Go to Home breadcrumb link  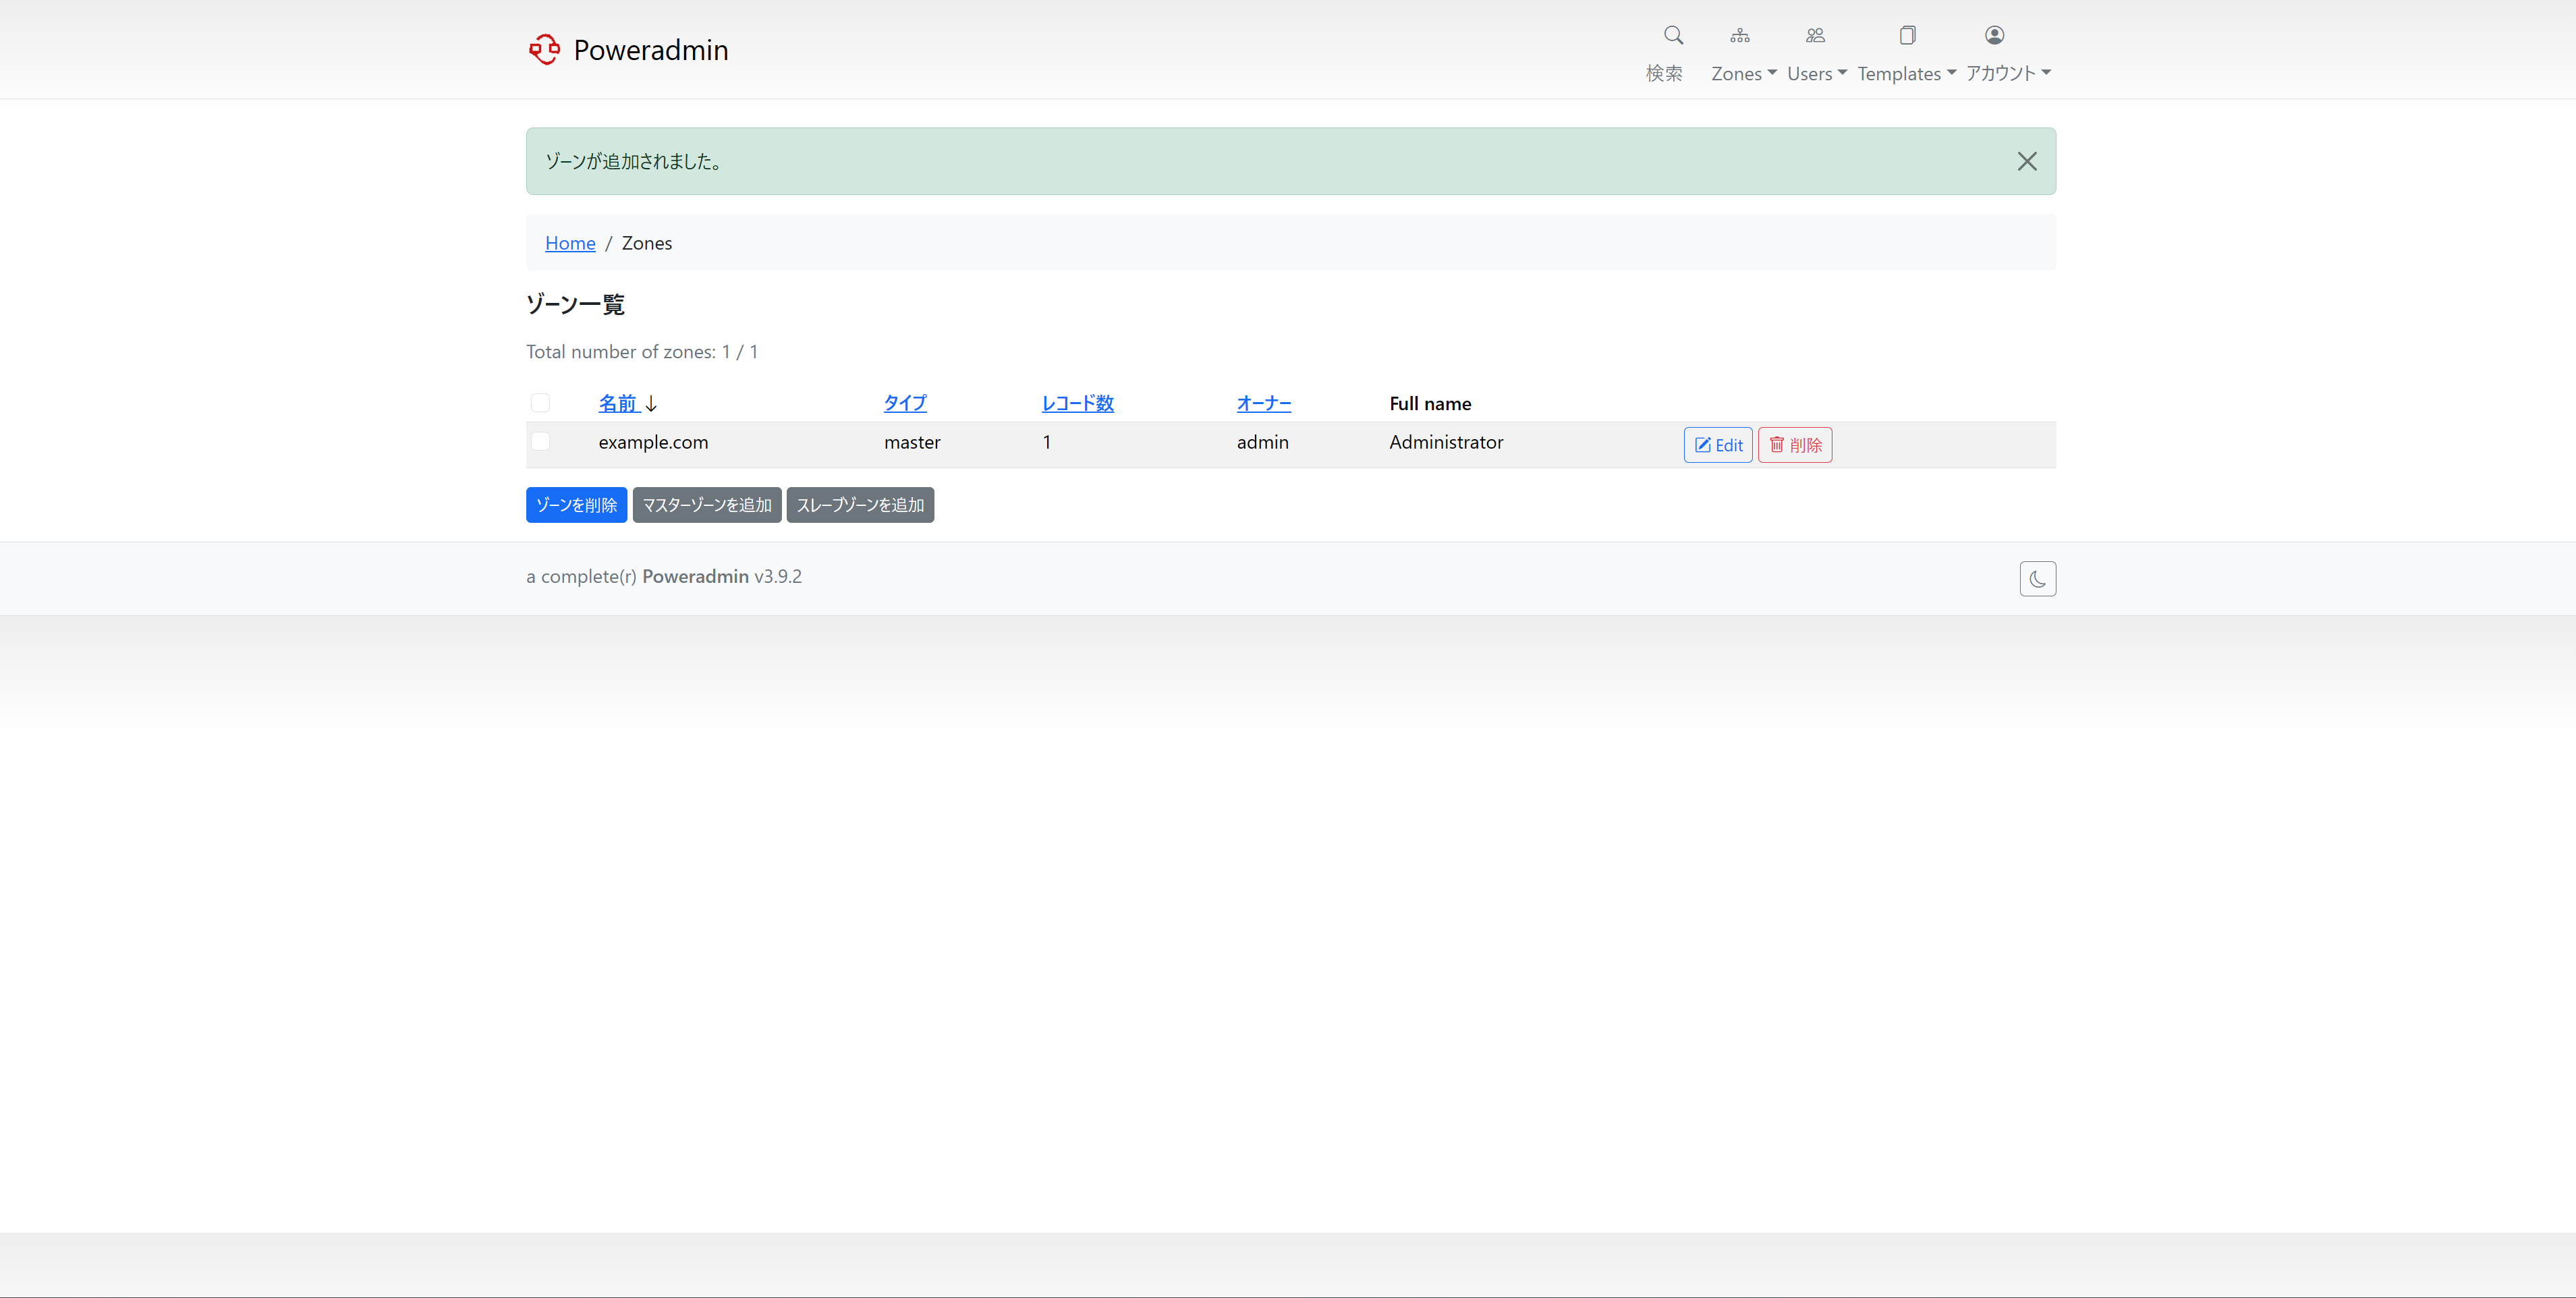point(570,243)
